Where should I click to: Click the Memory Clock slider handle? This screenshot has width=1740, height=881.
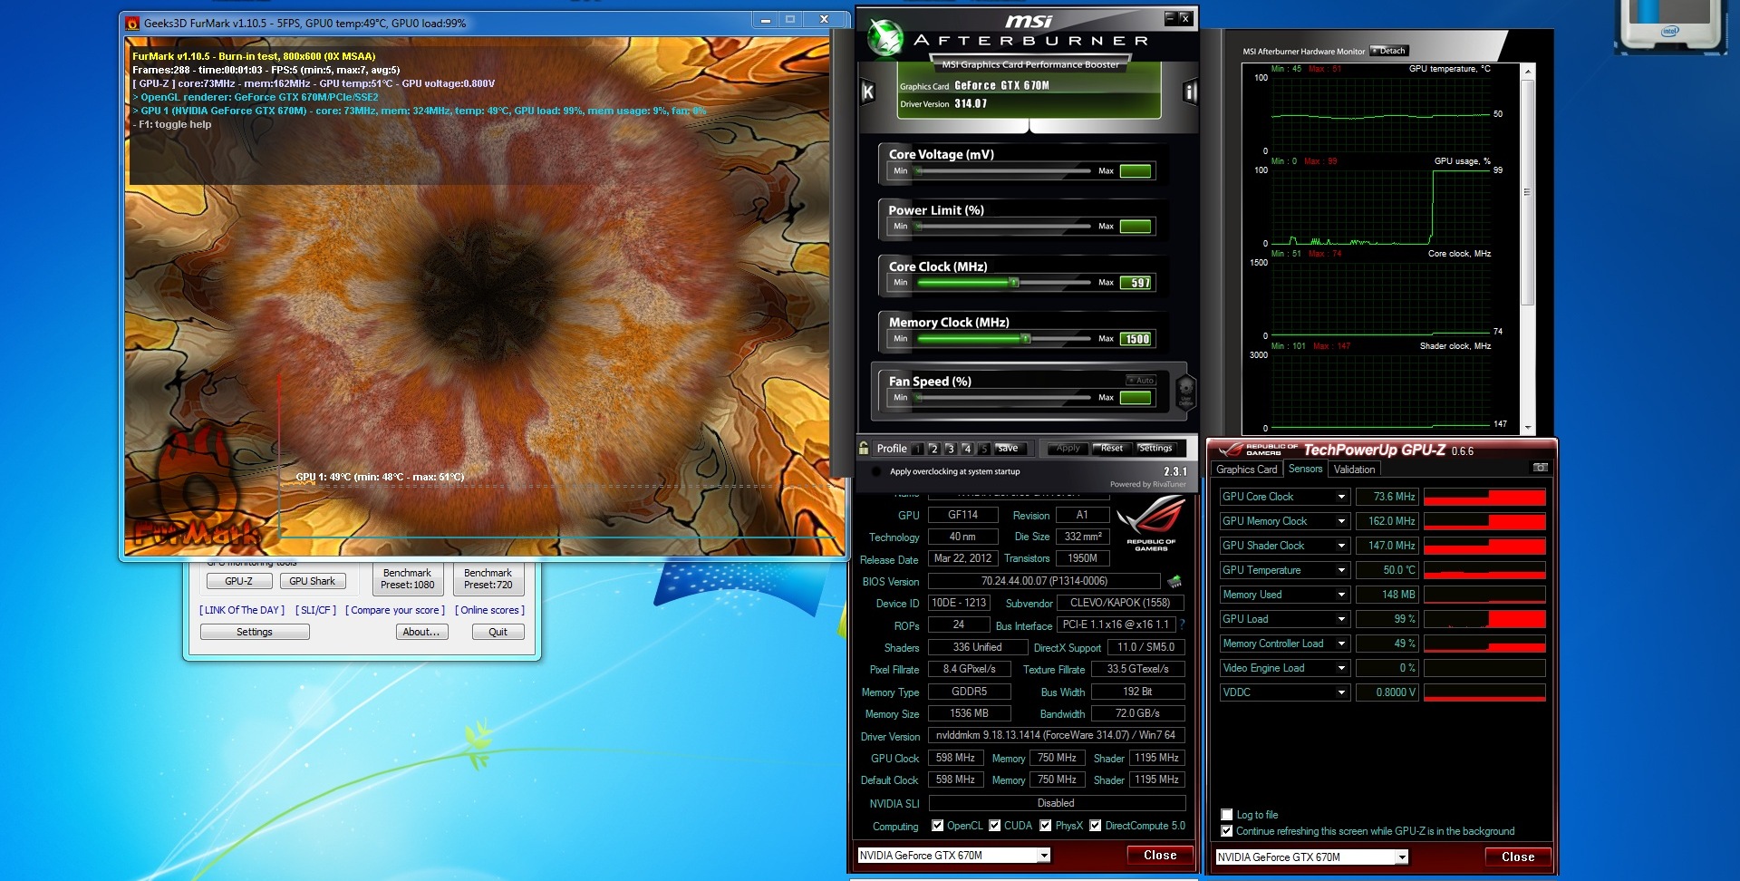coord(1025,339)
